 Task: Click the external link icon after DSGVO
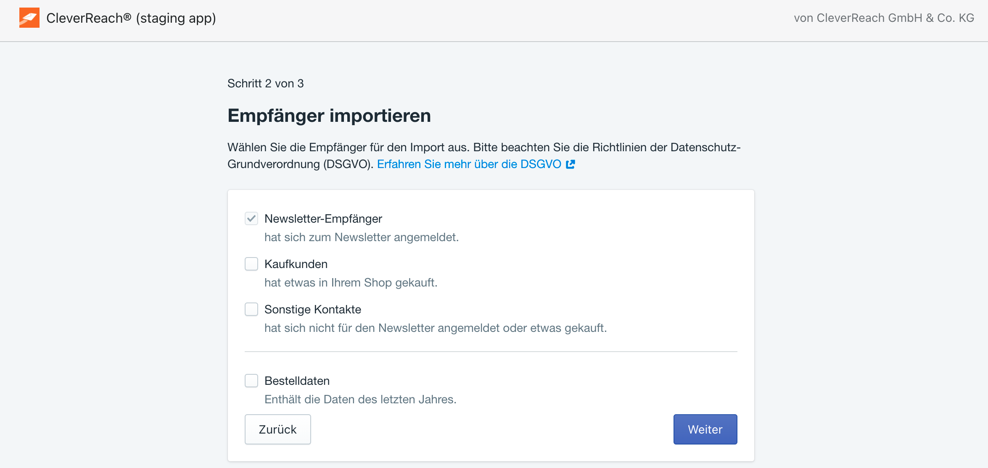[571, 164]
